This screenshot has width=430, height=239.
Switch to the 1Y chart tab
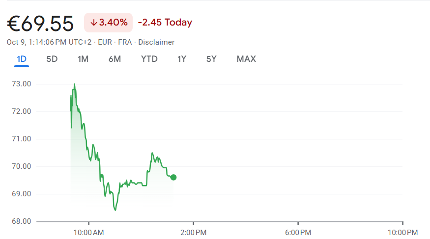[182, 59]
